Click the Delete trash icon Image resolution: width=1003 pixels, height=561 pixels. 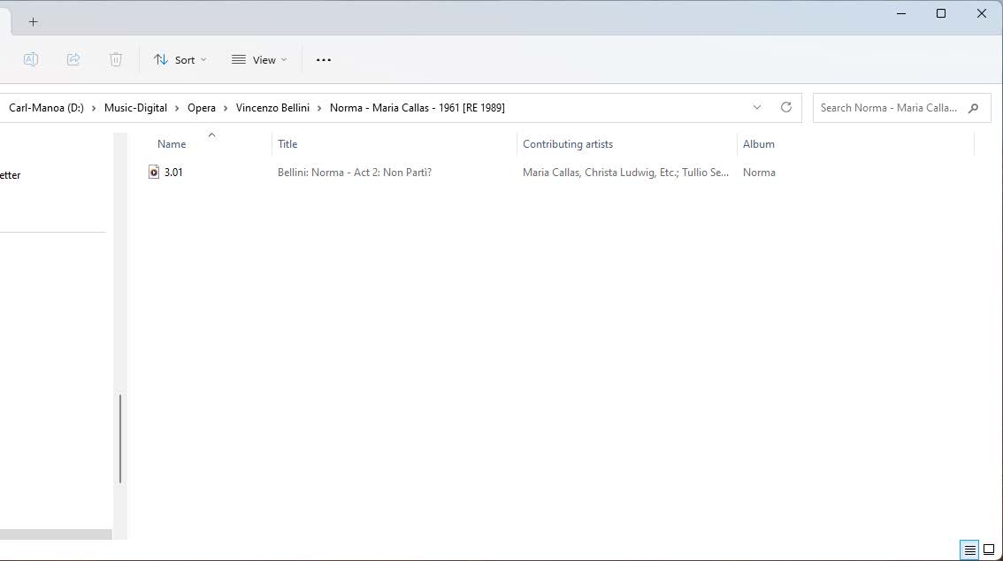pos(116,59)
